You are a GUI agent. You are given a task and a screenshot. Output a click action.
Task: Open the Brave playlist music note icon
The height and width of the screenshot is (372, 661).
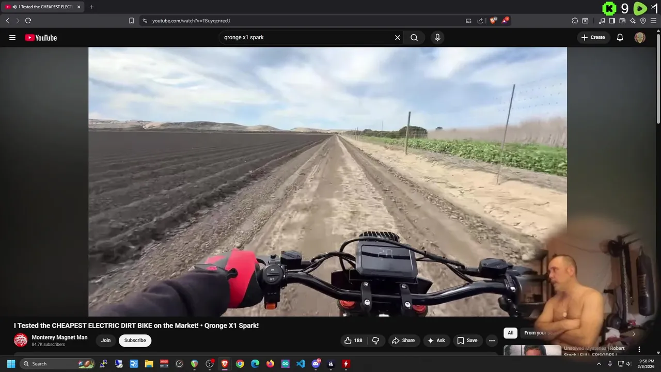point(602,21)
